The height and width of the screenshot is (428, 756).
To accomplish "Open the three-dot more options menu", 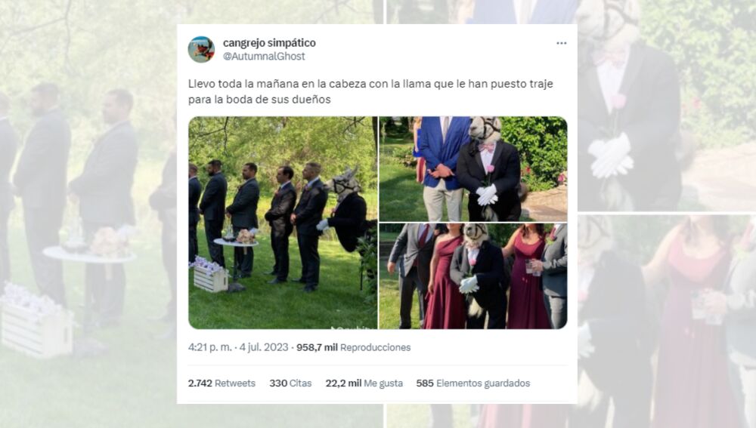I will (561, 43).
